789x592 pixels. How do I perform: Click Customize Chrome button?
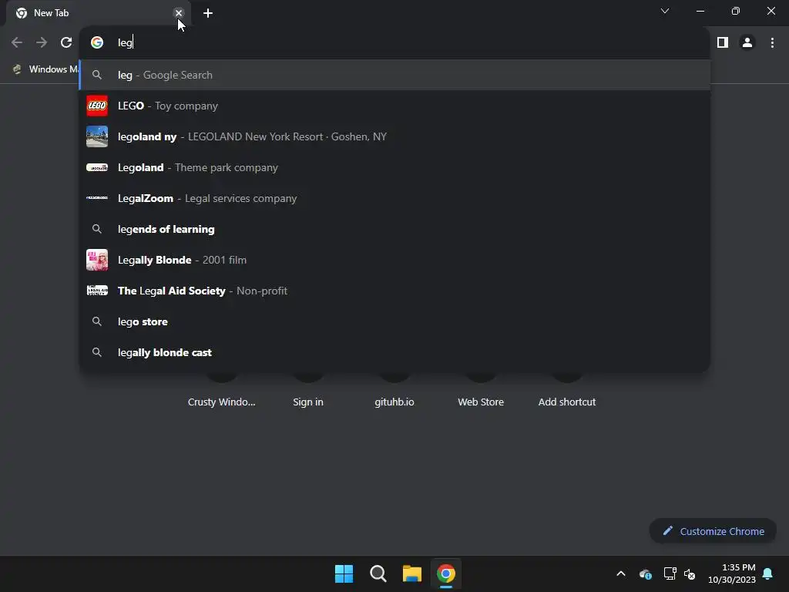pos(713,531)
